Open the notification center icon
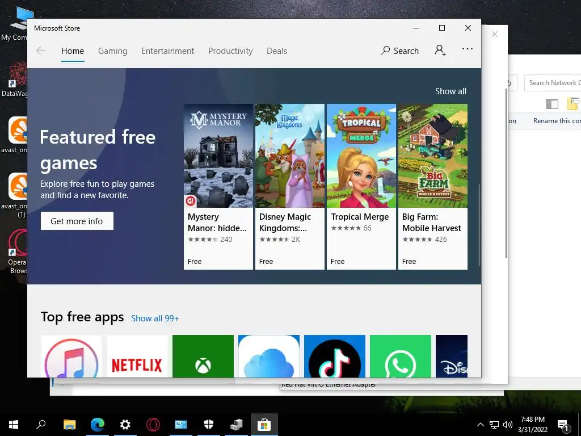 [563, 425]
